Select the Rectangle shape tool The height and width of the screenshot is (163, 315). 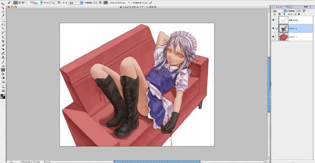3,82
